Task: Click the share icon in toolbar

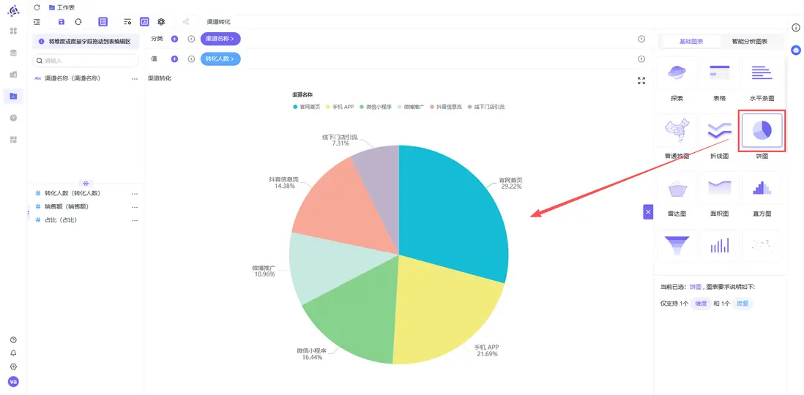Action: [185, 22]
